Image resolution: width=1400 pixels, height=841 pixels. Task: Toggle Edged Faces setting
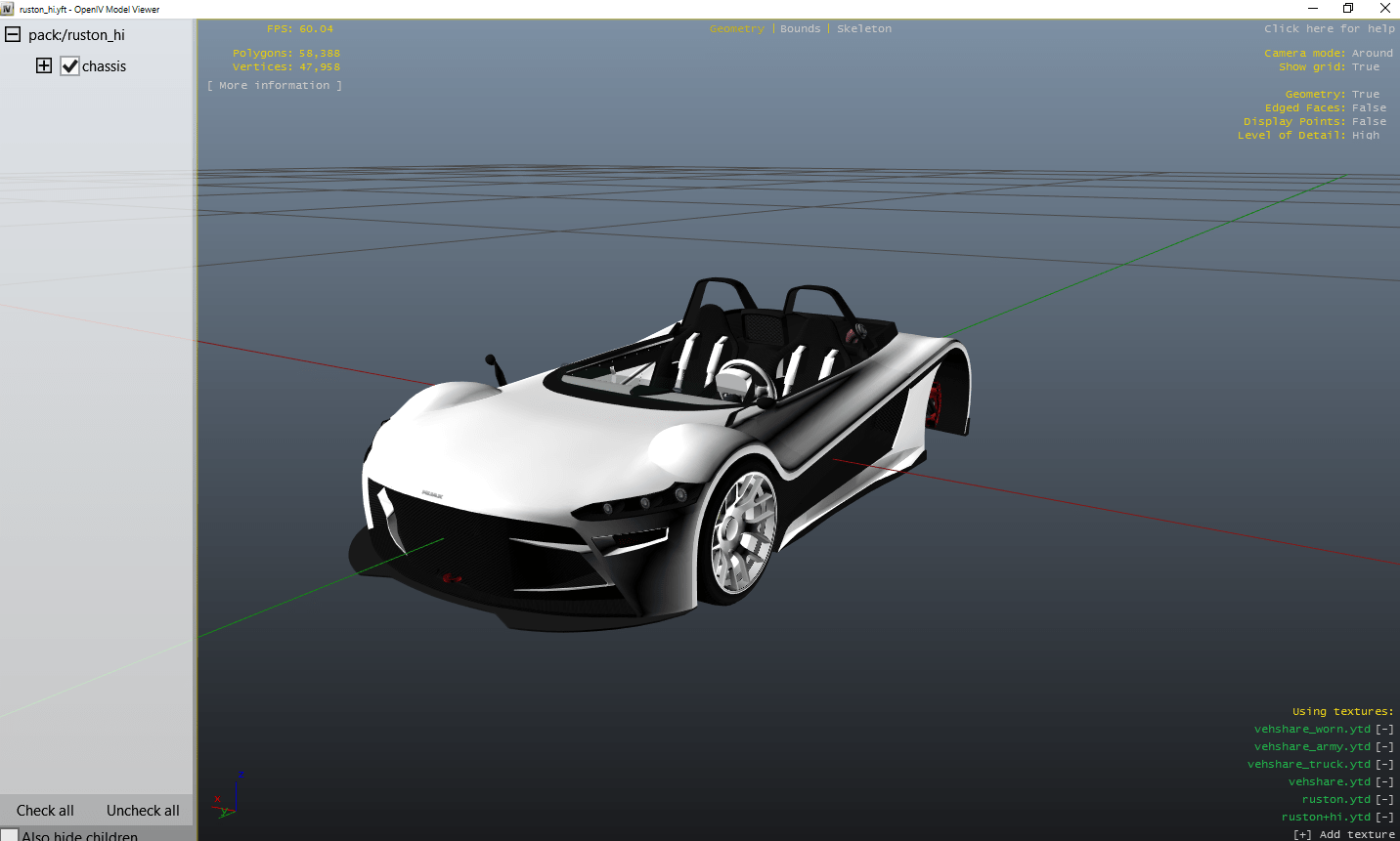pos(1369,108)
